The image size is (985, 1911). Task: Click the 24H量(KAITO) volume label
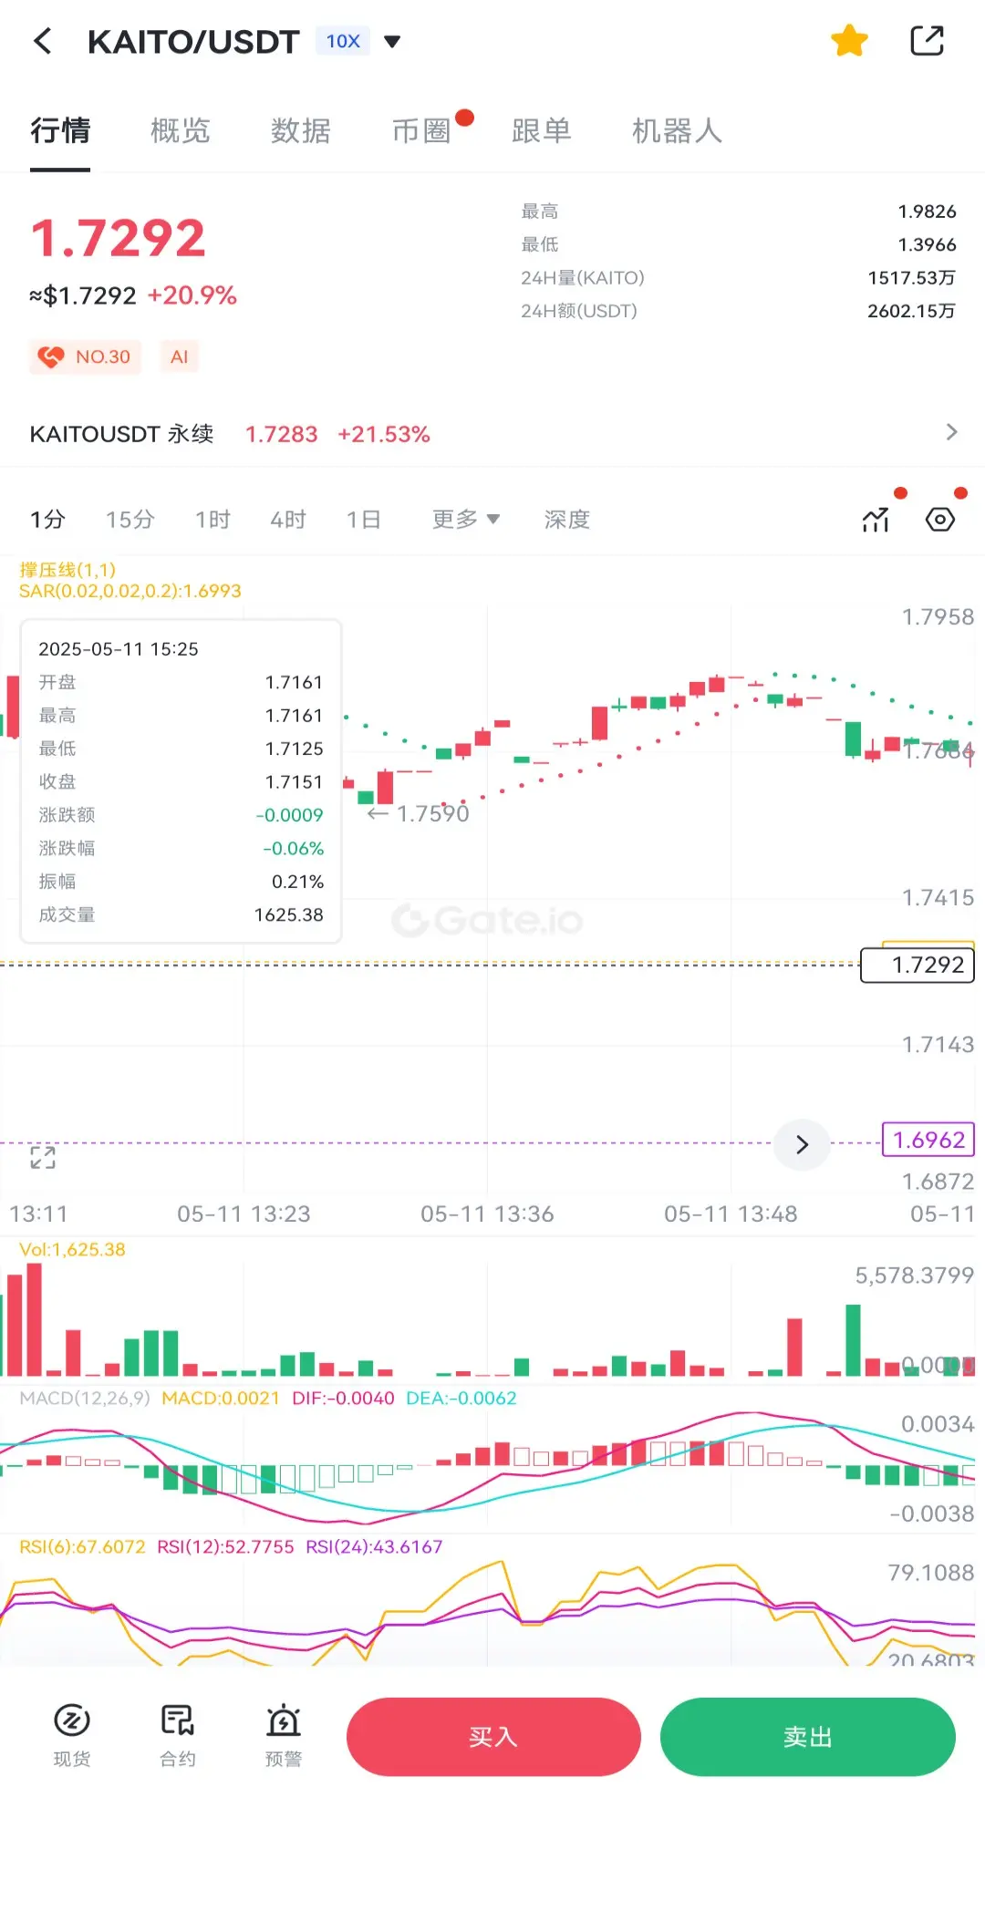click(583, 277)
